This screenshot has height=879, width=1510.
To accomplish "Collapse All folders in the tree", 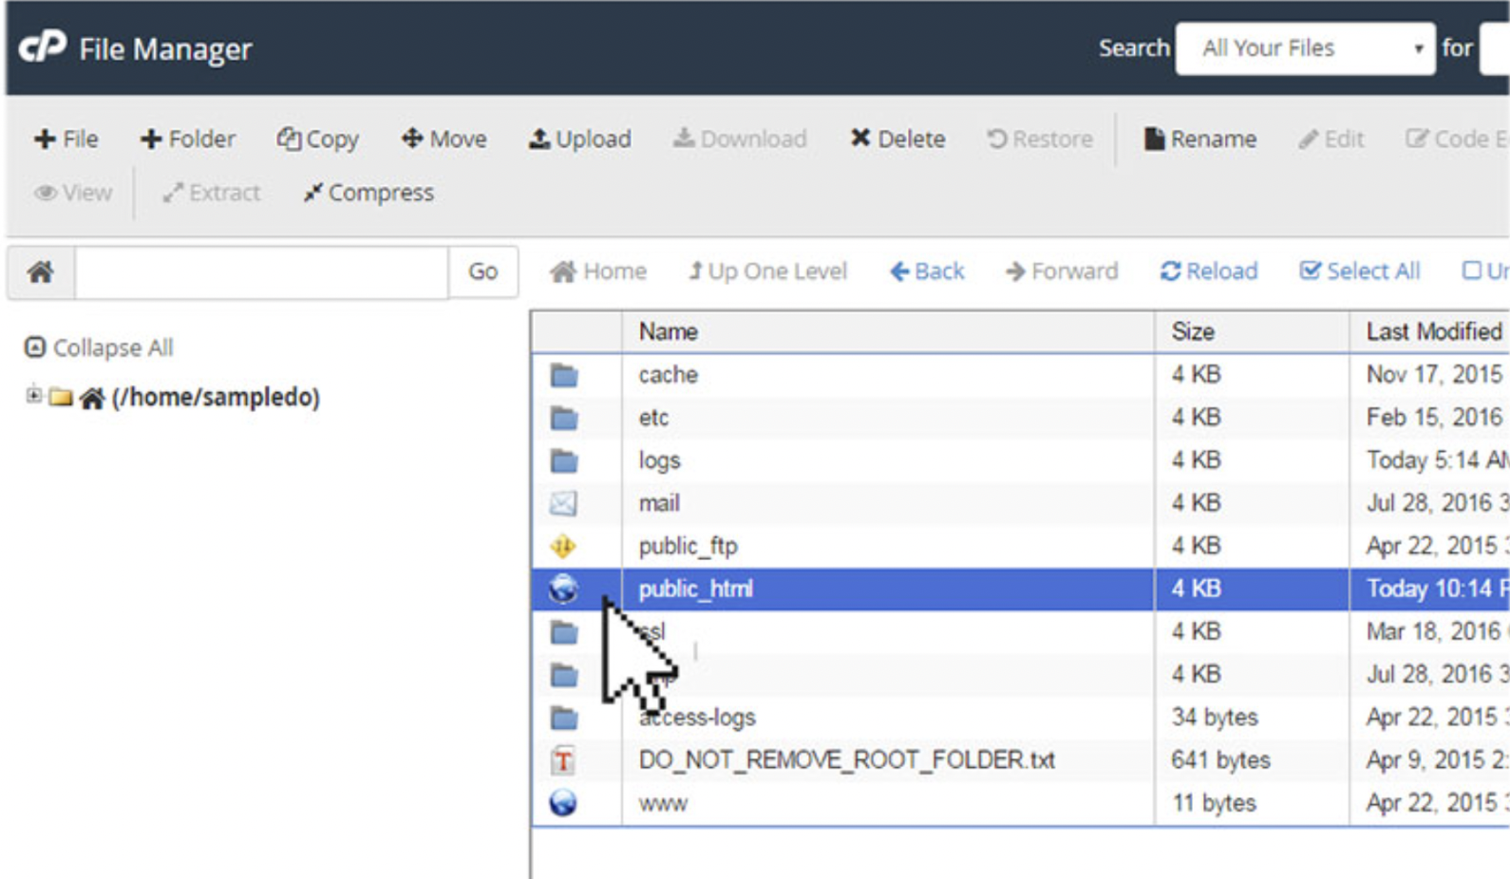I will [x=100, y=348].
